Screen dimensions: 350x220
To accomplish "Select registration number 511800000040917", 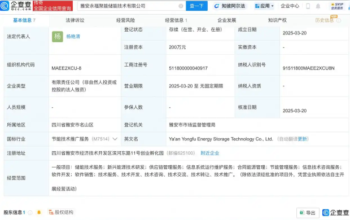I will coord(188,68).
